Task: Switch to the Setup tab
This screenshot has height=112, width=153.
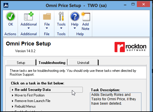Action: 21,62
